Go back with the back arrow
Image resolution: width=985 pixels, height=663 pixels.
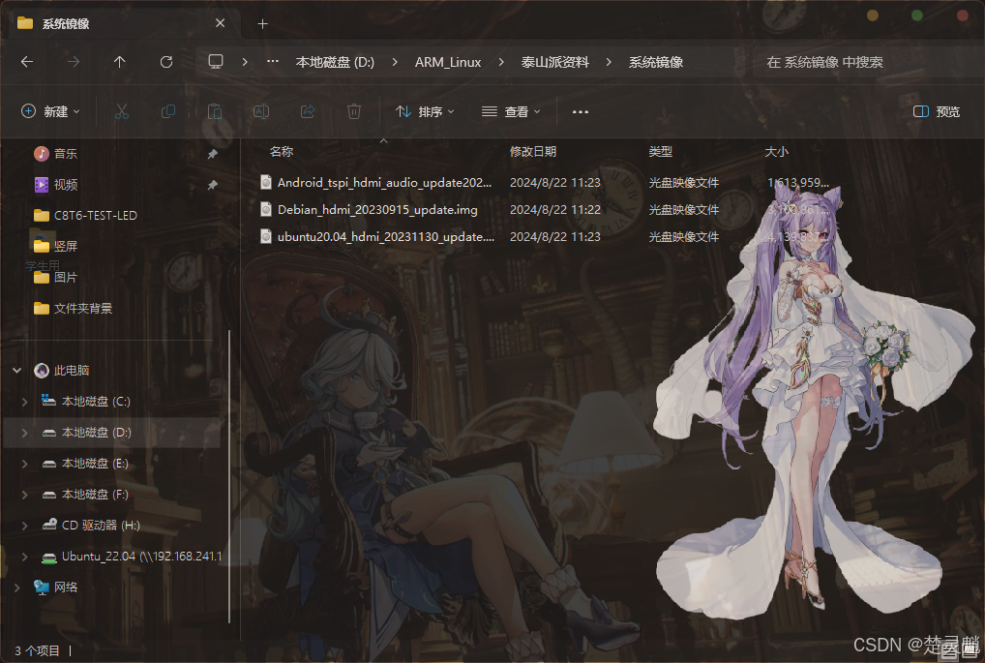click(x=27, y=62)
